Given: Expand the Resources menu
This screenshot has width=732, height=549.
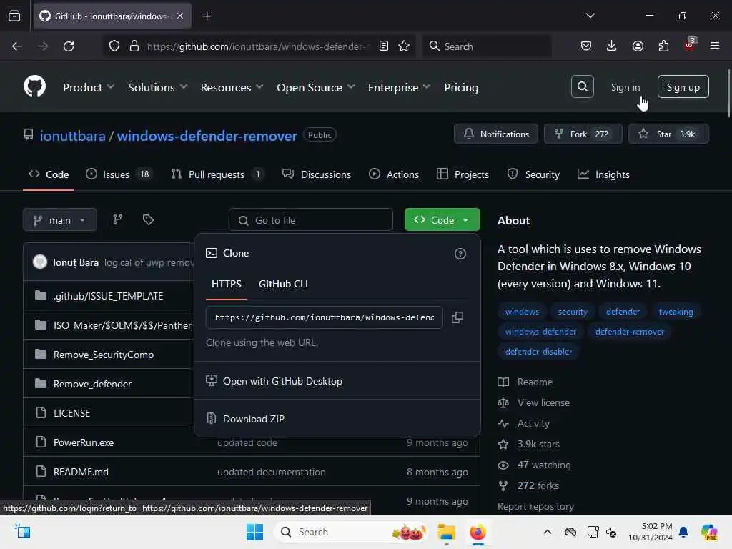Looking at the screenshot, I should [x=232, y=87].
